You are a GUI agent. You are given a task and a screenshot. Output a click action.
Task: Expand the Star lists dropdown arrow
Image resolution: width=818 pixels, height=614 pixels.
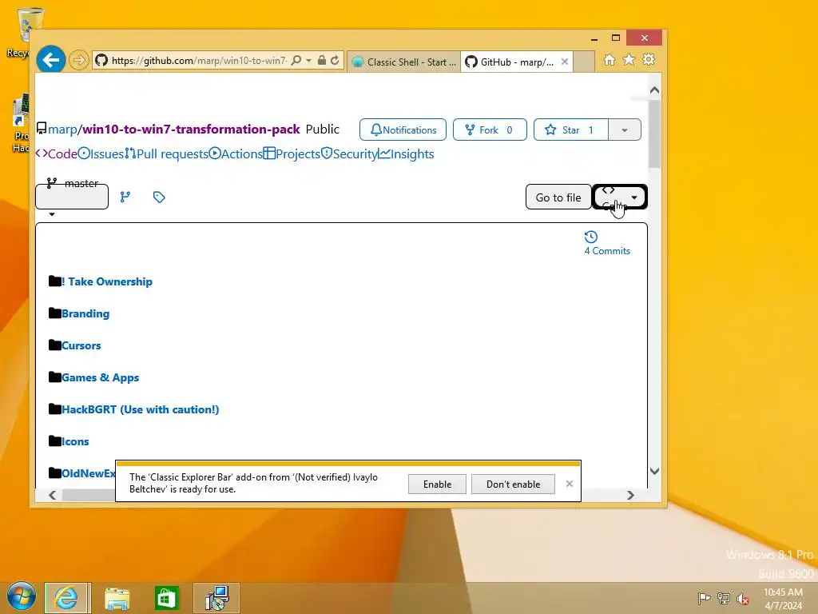(625, 130)
